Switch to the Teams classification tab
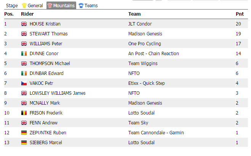The image size is (251, 156). 91,6
